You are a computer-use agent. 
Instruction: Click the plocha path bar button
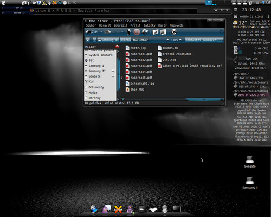(125, 40)
